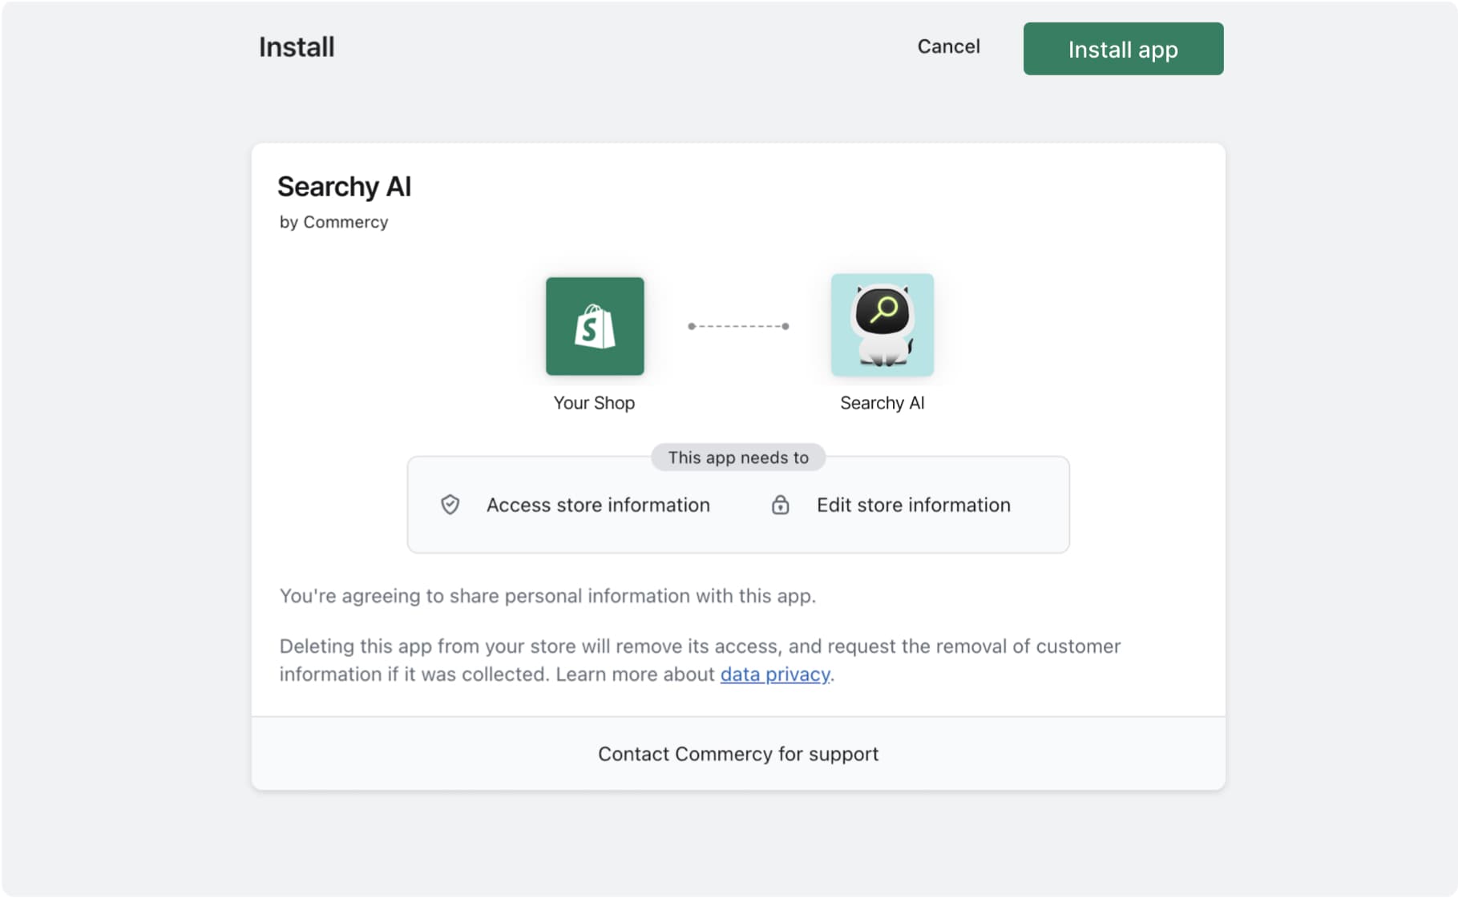Click the Install app button
The image size is (1458, 898).
[1123, 49]
